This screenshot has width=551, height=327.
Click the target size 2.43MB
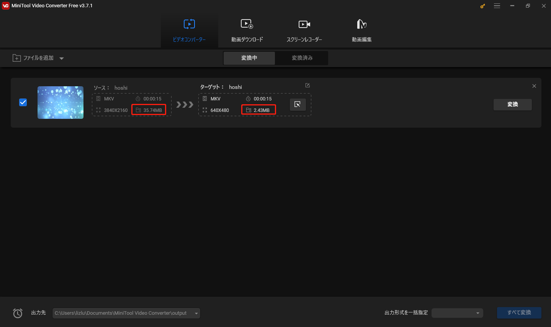pyautogui.click(x=262, y=110)
